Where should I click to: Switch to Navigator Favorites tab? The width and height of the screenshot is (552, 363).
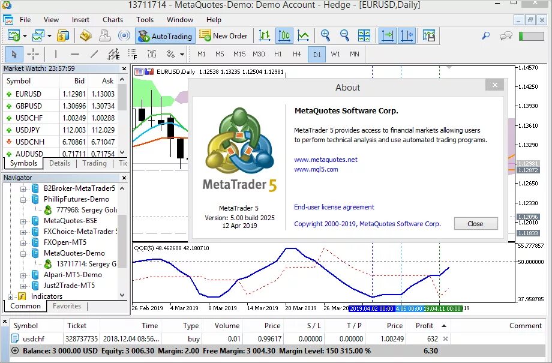pos(67,306)
